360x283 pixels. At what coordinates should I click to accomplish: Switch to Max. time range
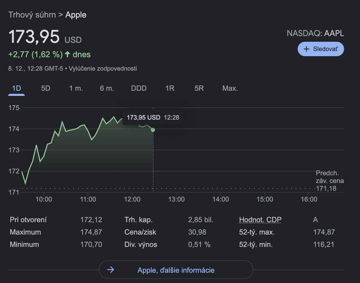(230, 88)
